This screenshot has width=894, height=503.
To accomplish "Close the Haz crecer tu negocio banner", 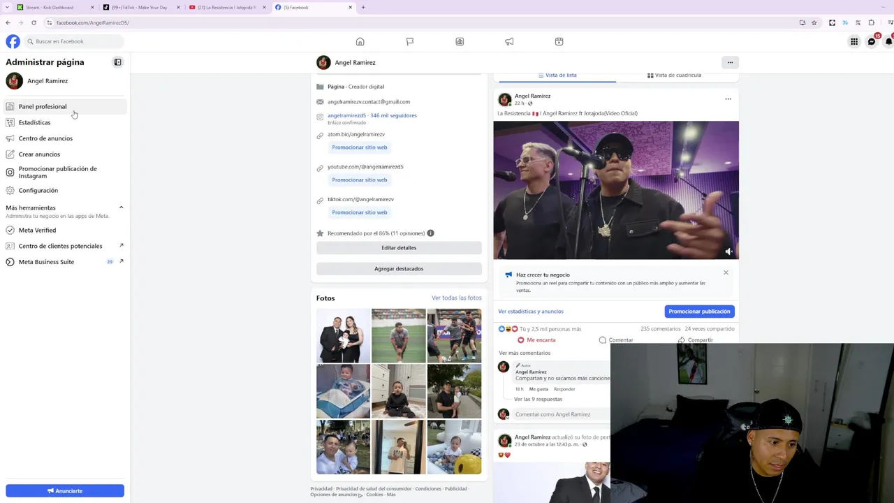I will (726, 272).
